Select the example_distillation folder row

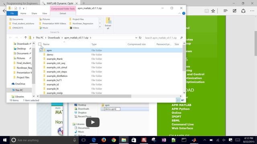point(111,76)
